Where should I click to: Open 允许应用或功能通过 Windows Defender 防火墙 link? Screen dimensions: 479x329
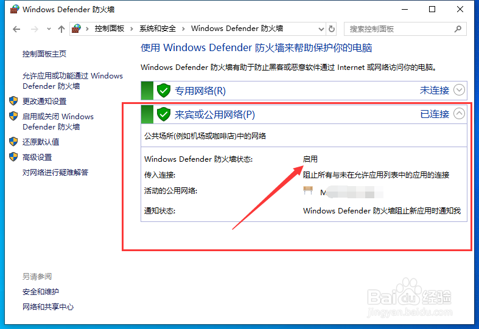point(72,81)
